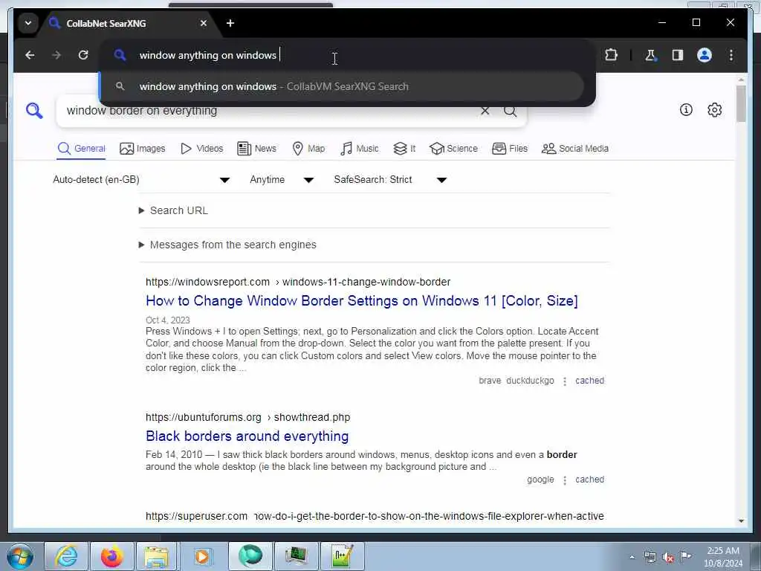
Task: Open more options beside brave duckduckgo
Action: click(x=565, y=381)
